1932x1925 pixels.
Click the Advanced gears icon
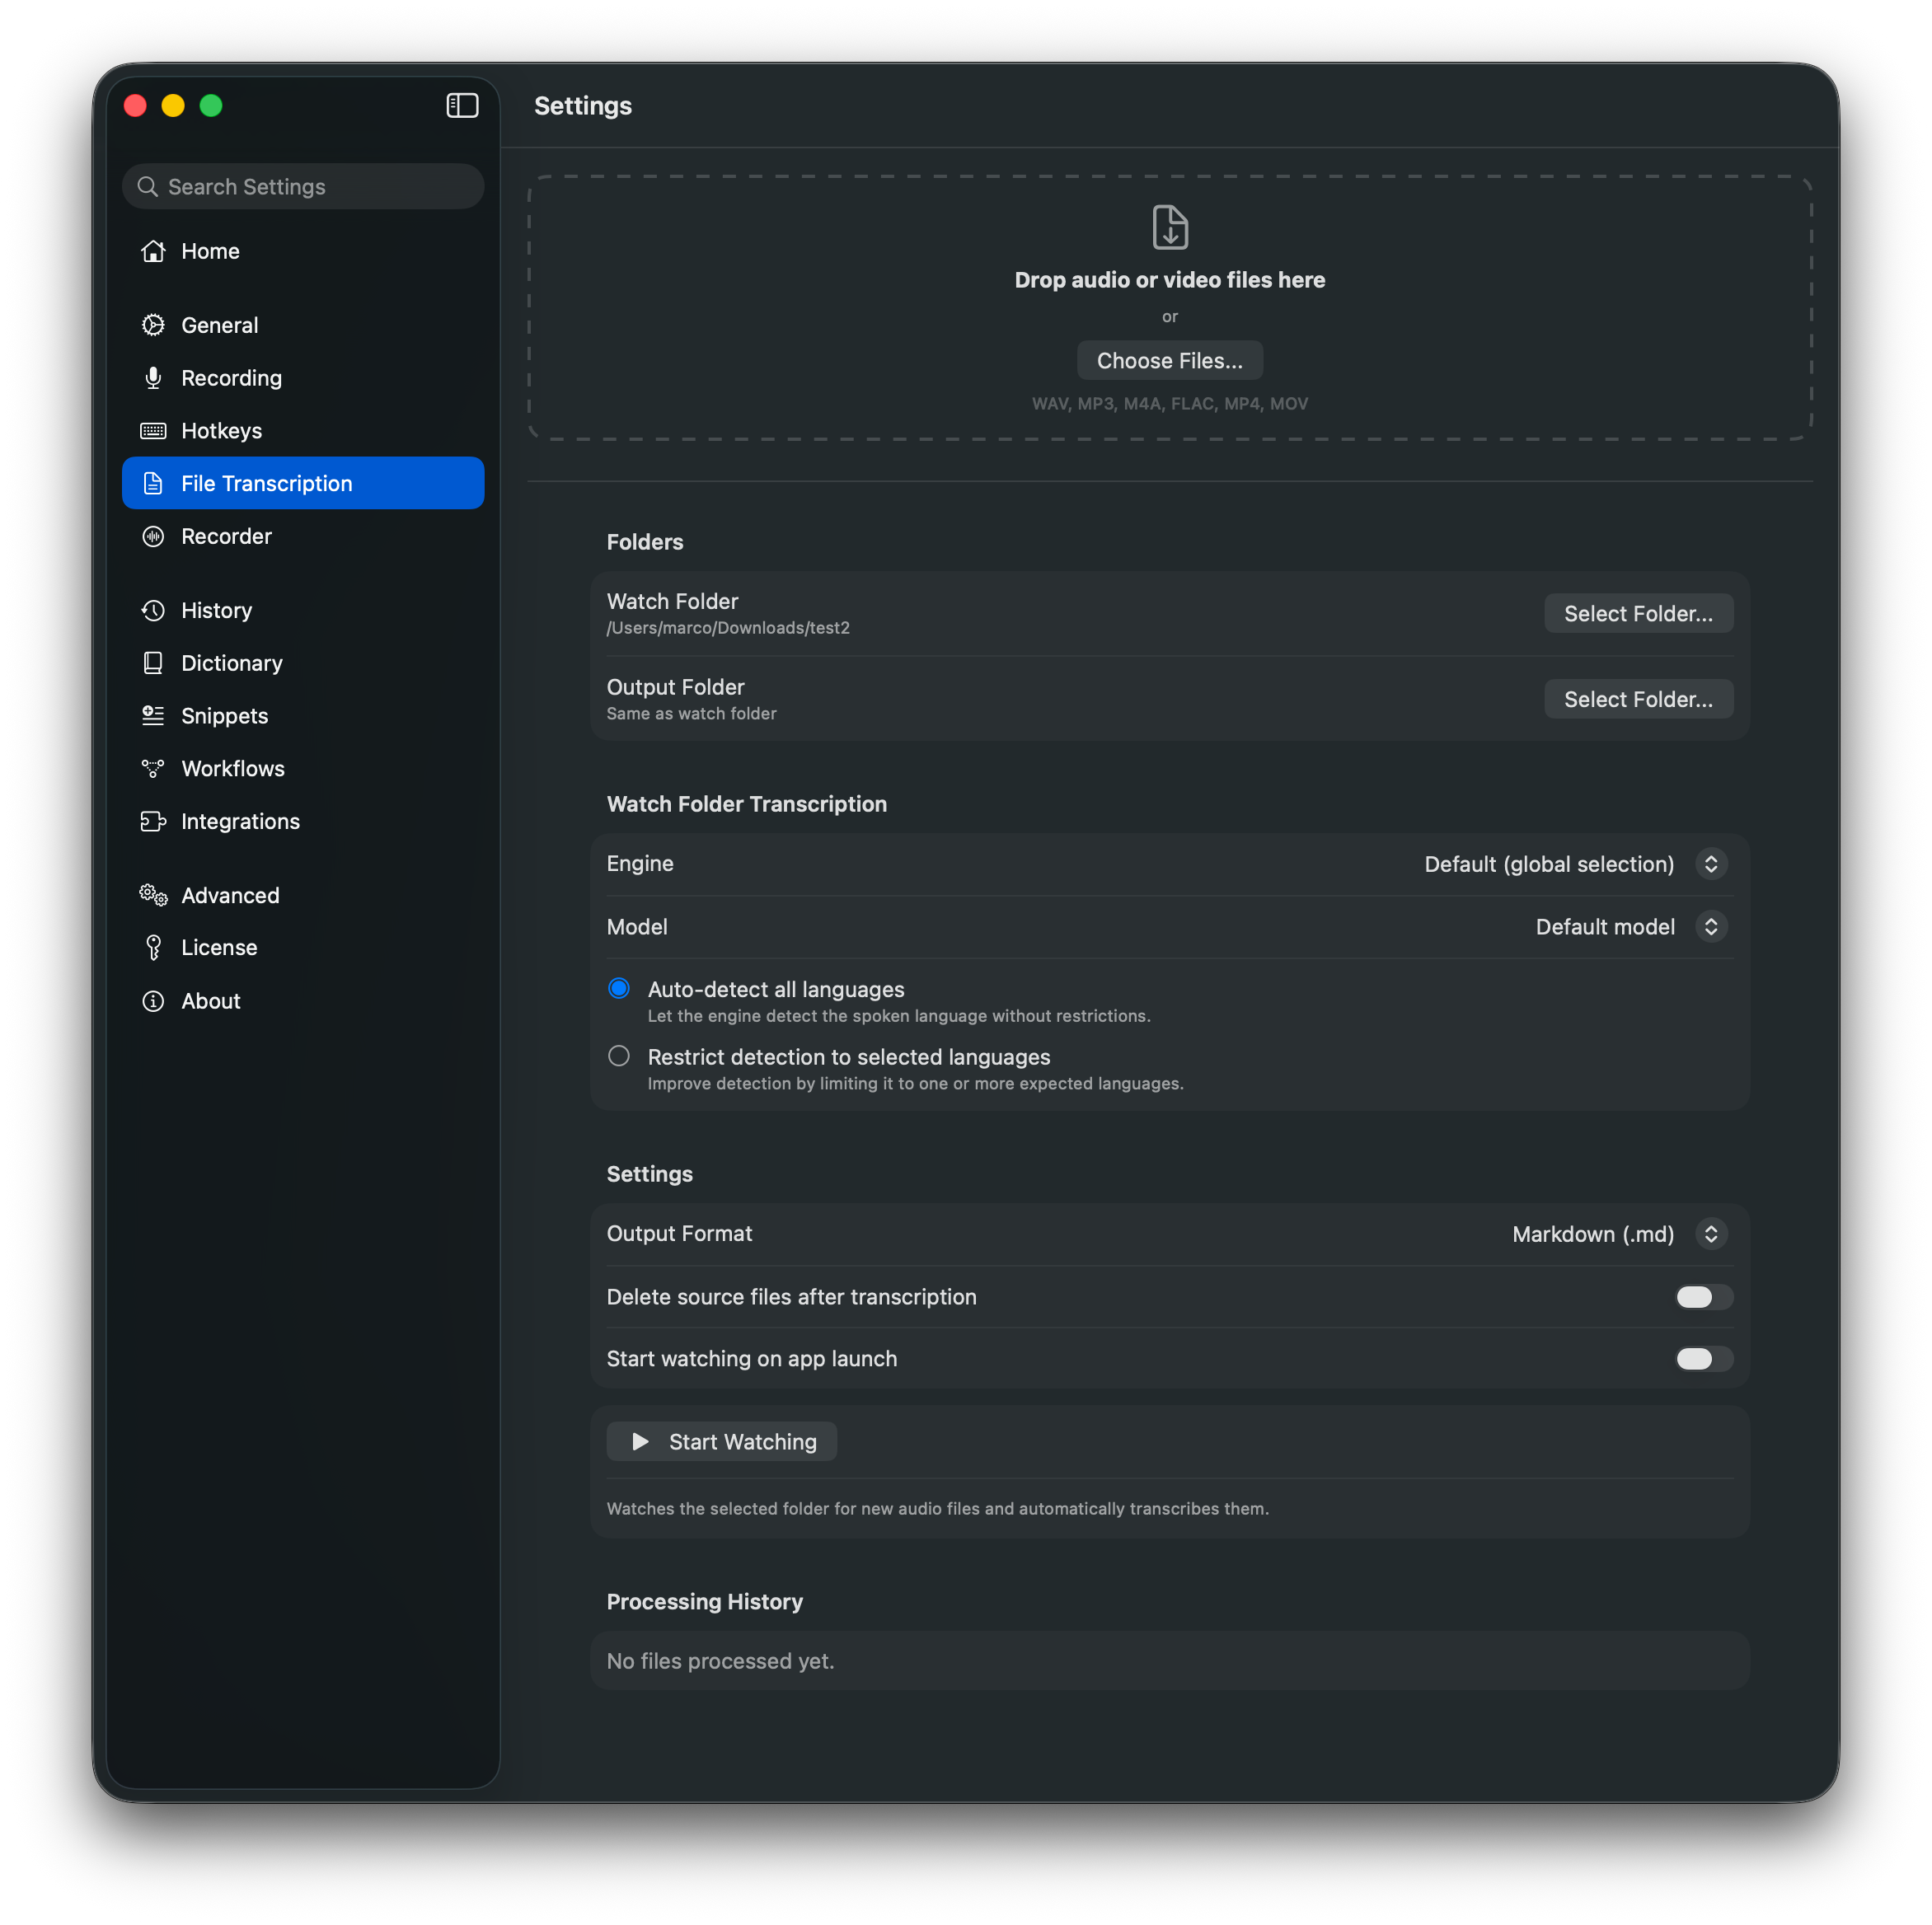[x=153, y=895]
